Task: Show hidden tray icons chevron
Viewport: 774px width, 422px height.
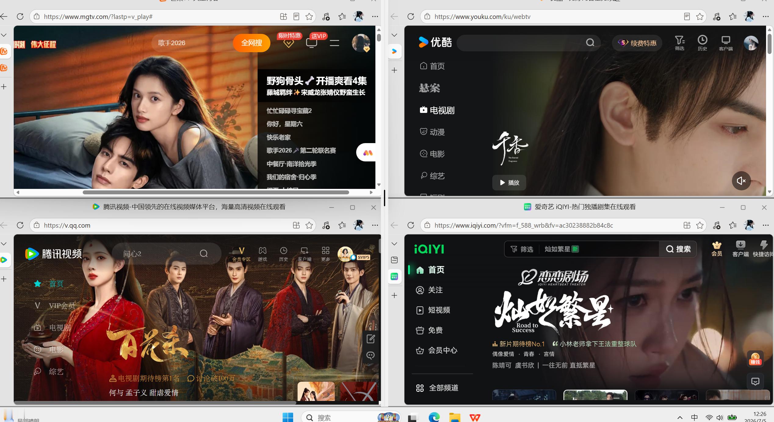Action: (680, 417)
